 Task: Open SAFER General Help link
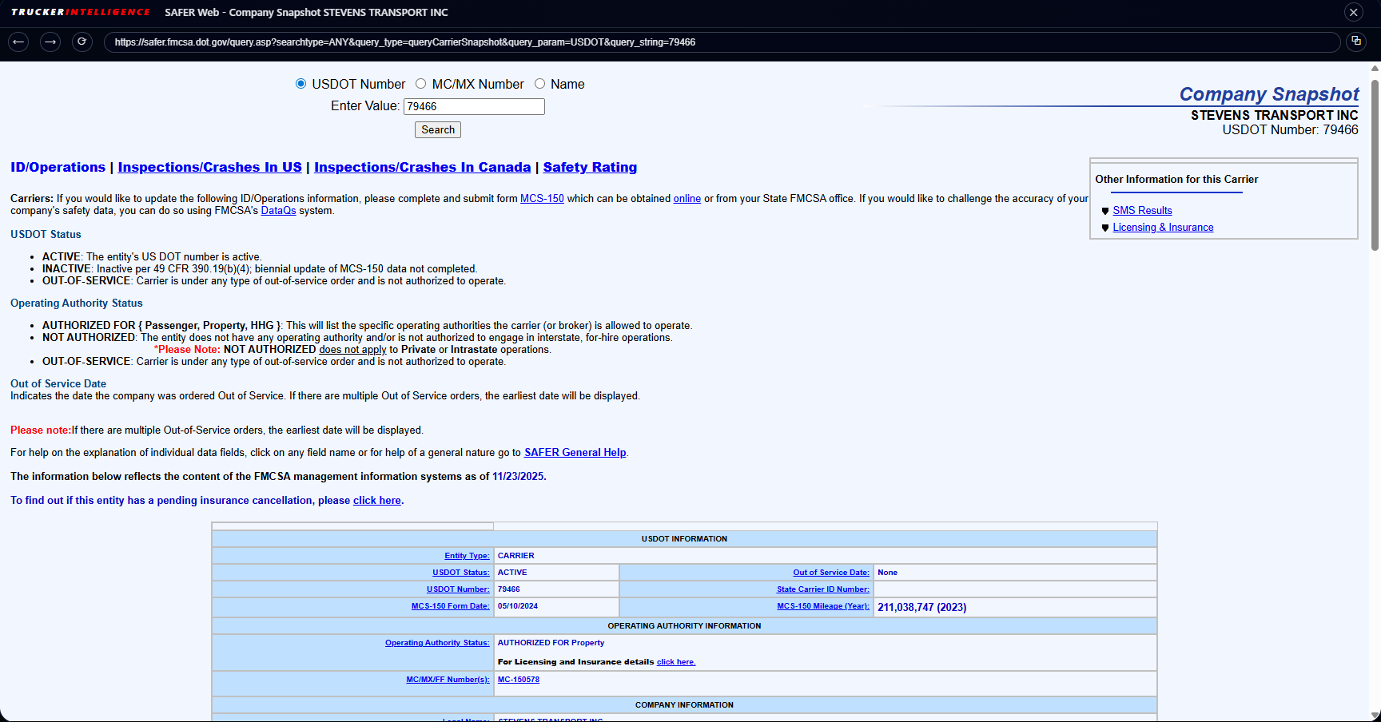tap(575, 453)
